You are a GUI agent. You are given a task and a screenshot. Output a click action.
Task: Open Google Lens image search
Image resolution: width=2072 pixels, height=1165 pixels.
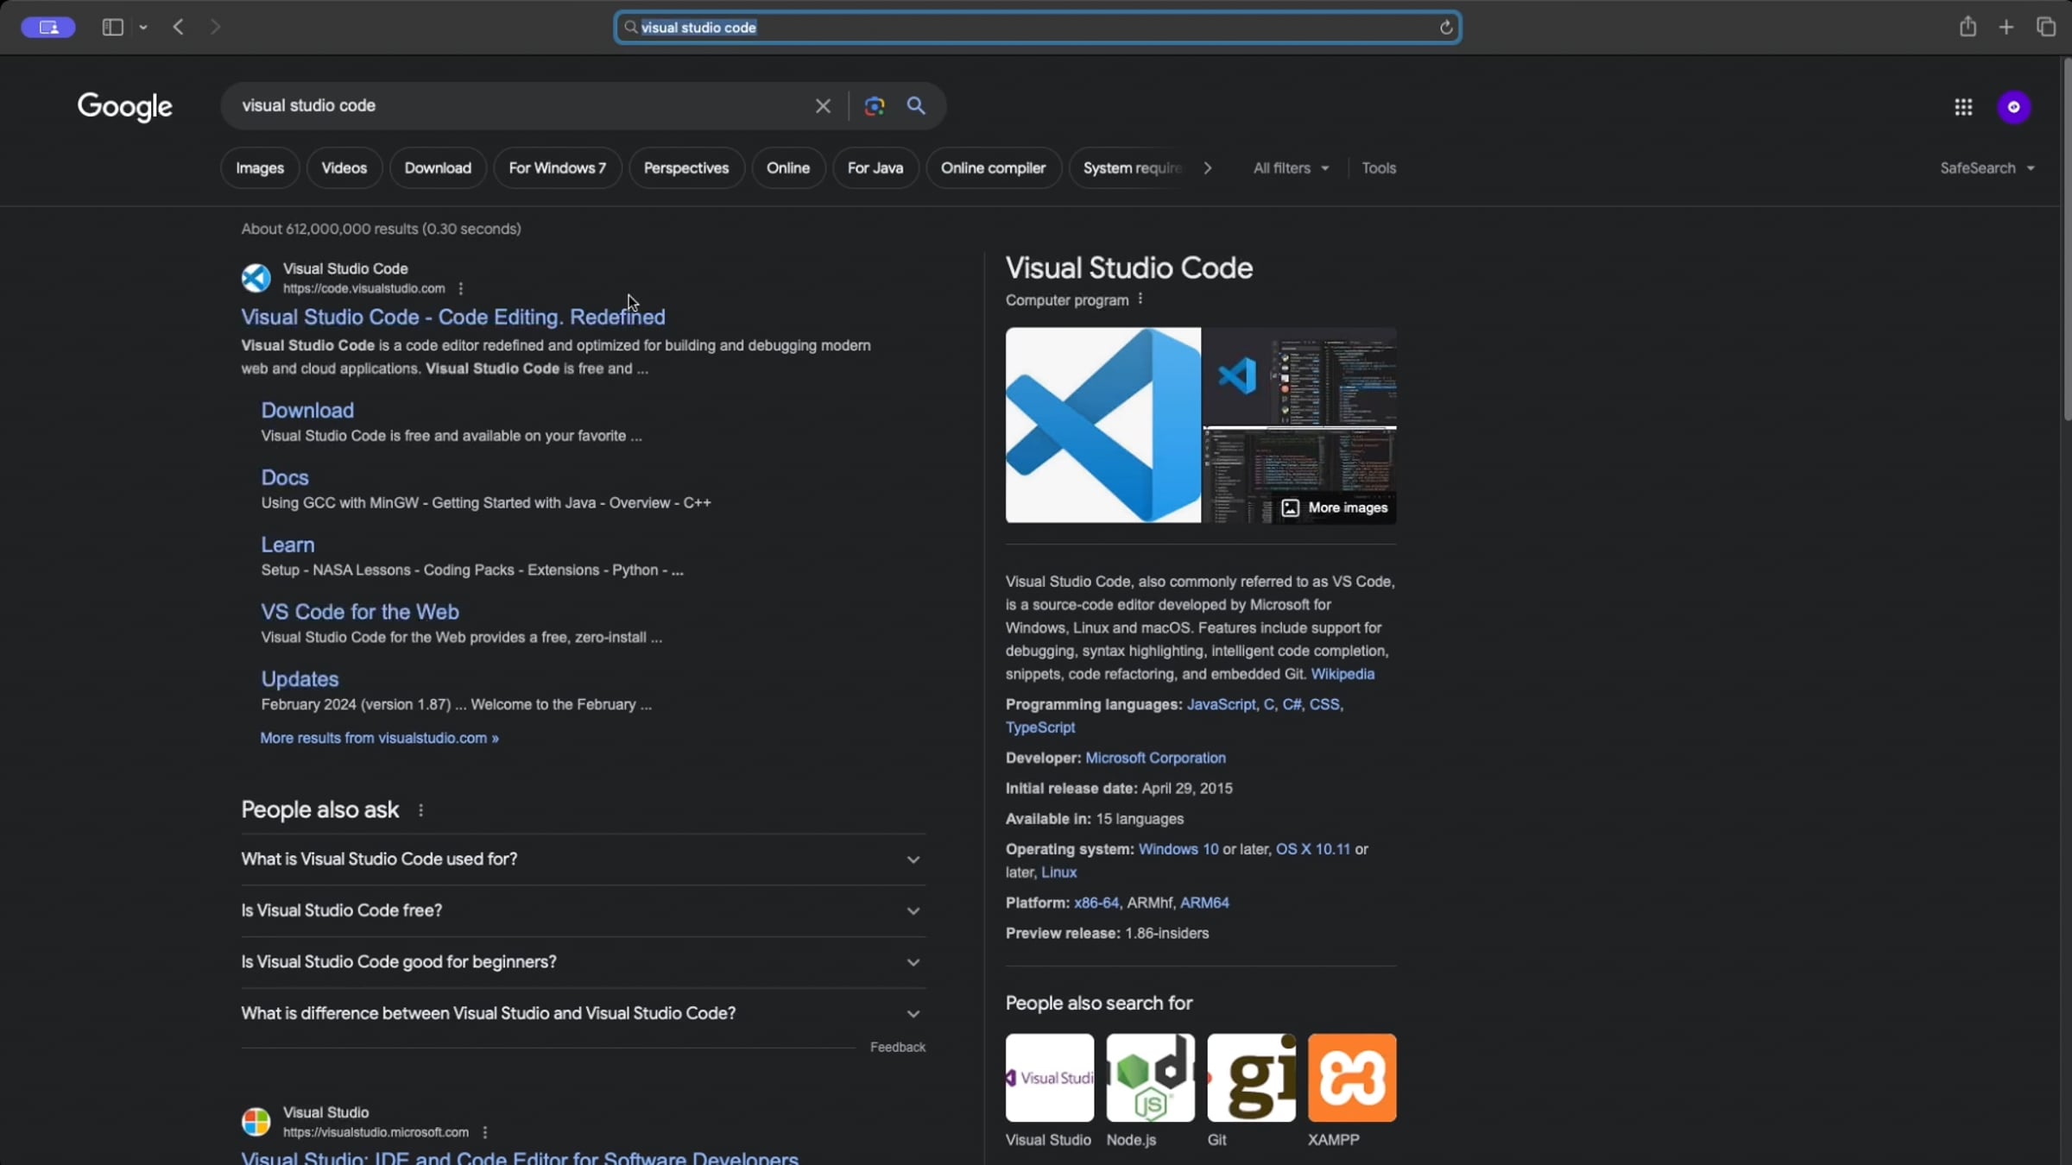coord(873,106)
